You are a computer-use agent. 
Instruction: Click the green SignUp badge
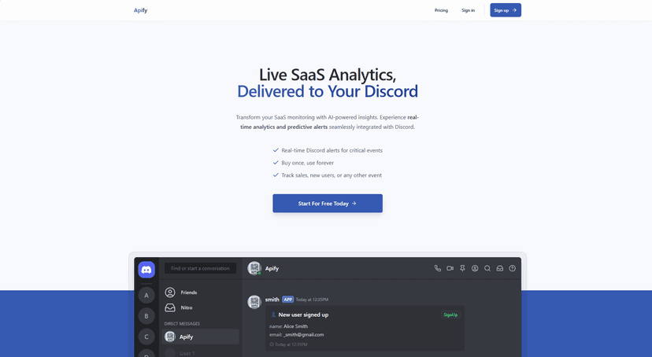click(450, 315)
